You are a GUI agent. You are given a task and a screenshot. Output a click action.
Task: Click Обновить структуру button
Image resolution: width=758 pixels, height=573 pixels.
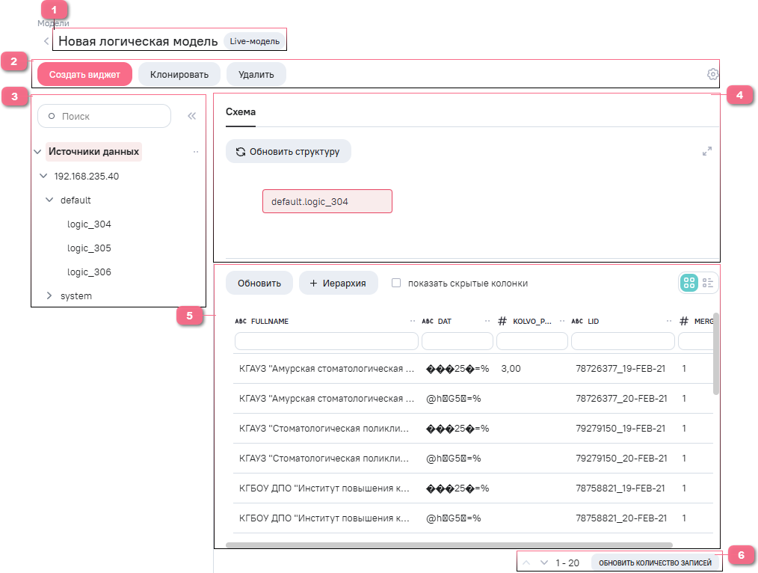pyautogui.click(x=288, y=152)
